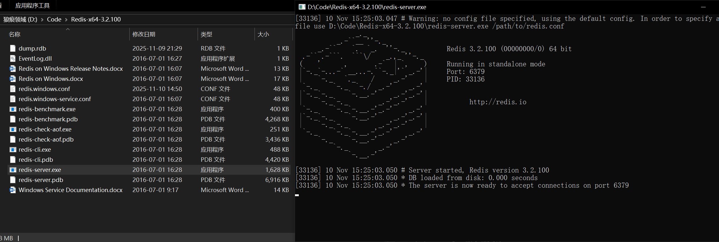Expand the chevron after 狼痕领域 (D:) breadcrumb
The image size is (719, 242).
[42, 20]
